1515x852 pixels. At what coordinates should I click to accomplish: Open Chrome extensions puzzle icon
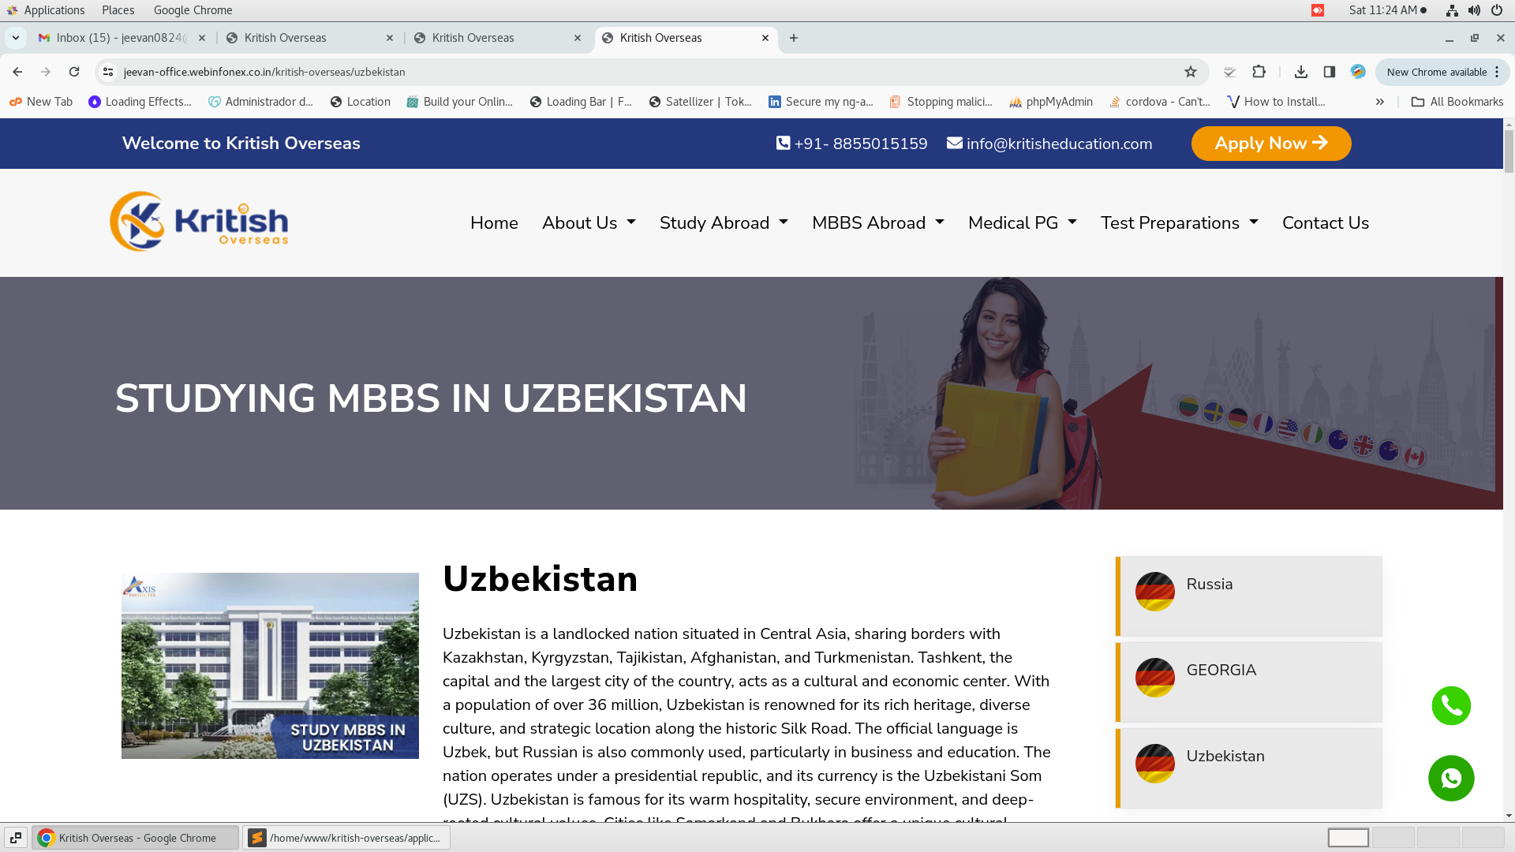coord(1259,72)
